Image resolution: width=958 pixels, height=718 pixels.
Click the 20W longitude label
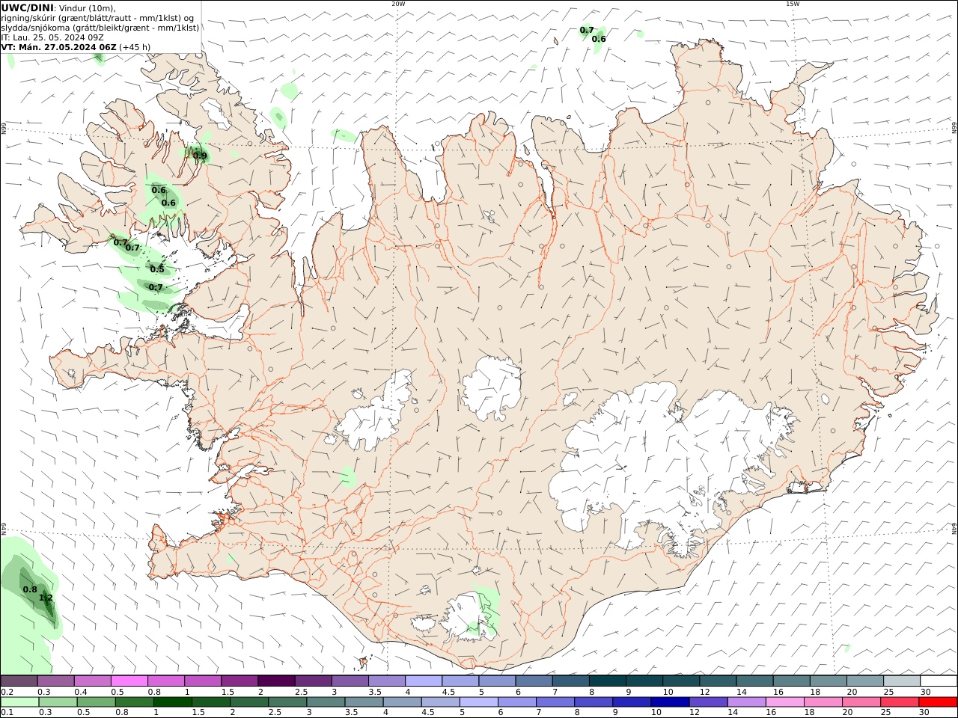pyautogui.click(x=398, y=4)
